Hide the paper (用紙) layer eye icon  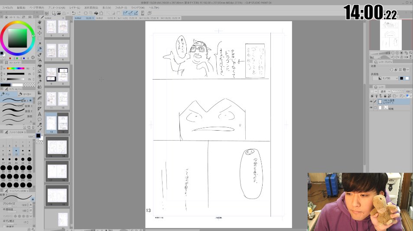tap(371, 108)
